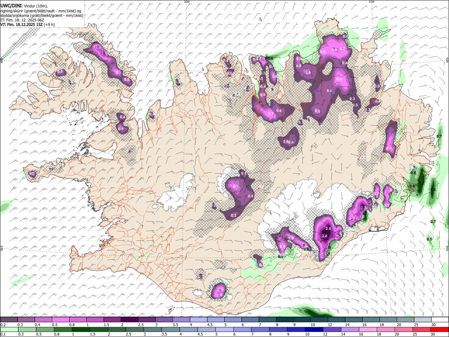Select the bright red 30 swatch, lower scale

point(440,330)
